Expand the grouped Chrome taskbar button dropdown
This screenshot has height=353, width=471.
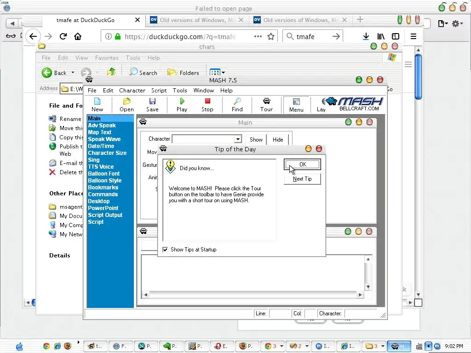point(281,346)
